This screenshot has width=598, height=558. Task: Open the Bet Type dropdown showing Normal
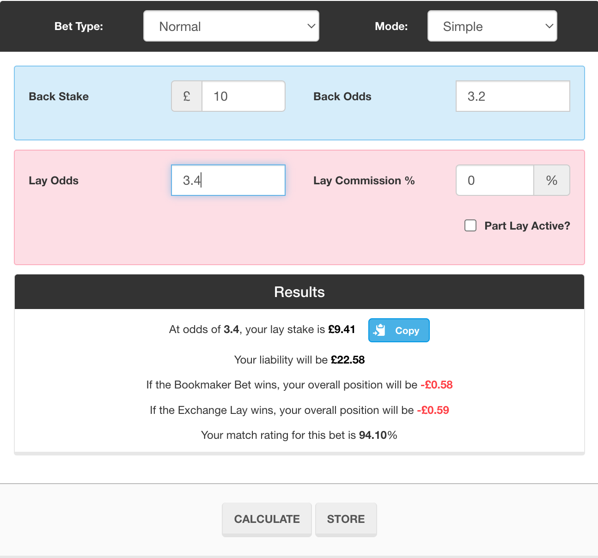pos(231,26)
